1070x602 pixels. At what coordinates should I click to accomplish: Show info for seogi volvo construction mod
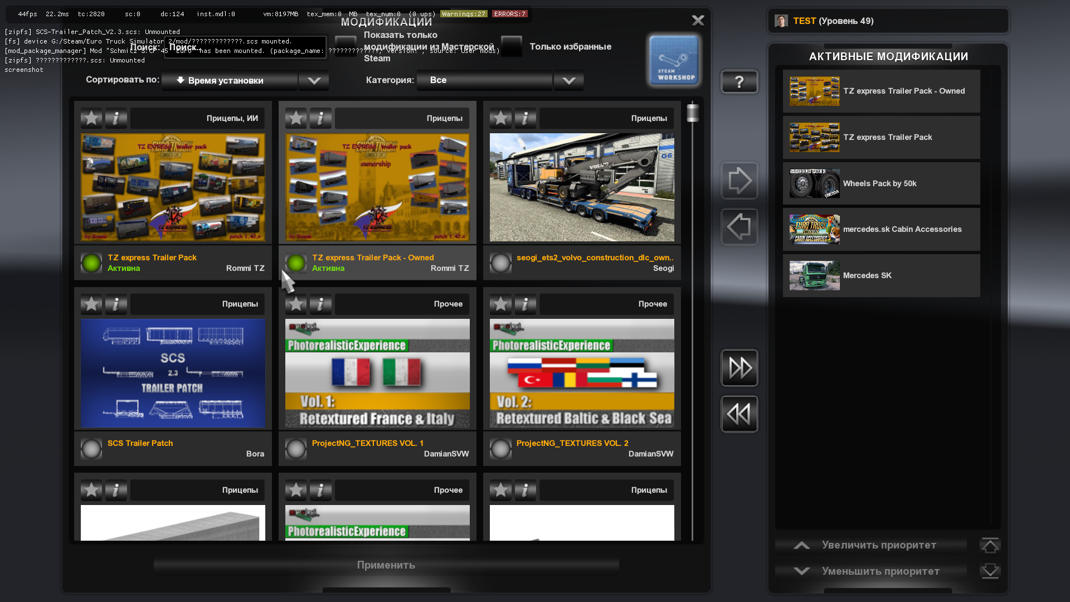[525, 118]
